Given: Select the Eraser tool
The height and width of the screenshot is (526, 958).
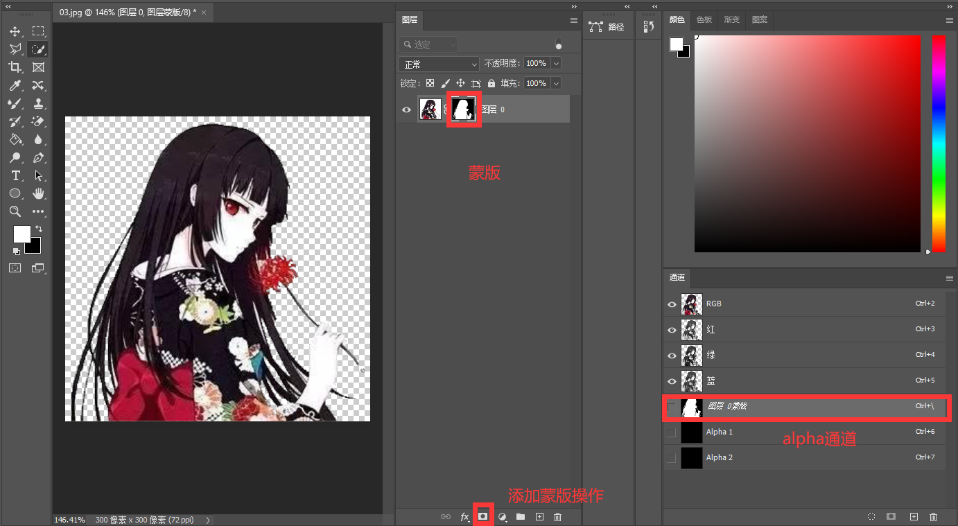Looking at the screenshot, I should (38, 121).
